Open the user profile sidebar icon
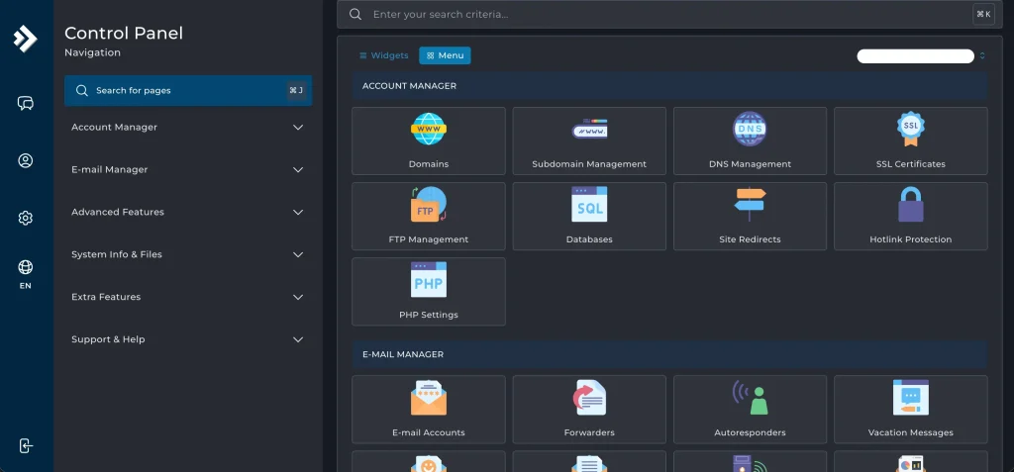1014x472 pixels. click(x=25, y=160)
